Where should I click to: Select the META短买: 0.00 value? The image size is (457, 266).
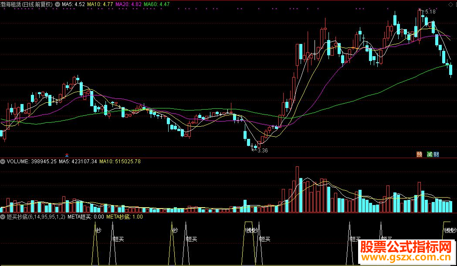(86, 216)
